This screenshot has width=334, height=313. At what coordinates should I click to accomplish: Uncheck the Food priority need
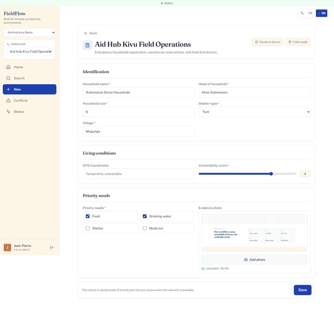[87, 216]
